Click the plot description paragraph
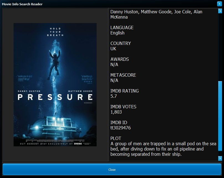This screenshot has width=224, height=178. click(x=163, y=149)
